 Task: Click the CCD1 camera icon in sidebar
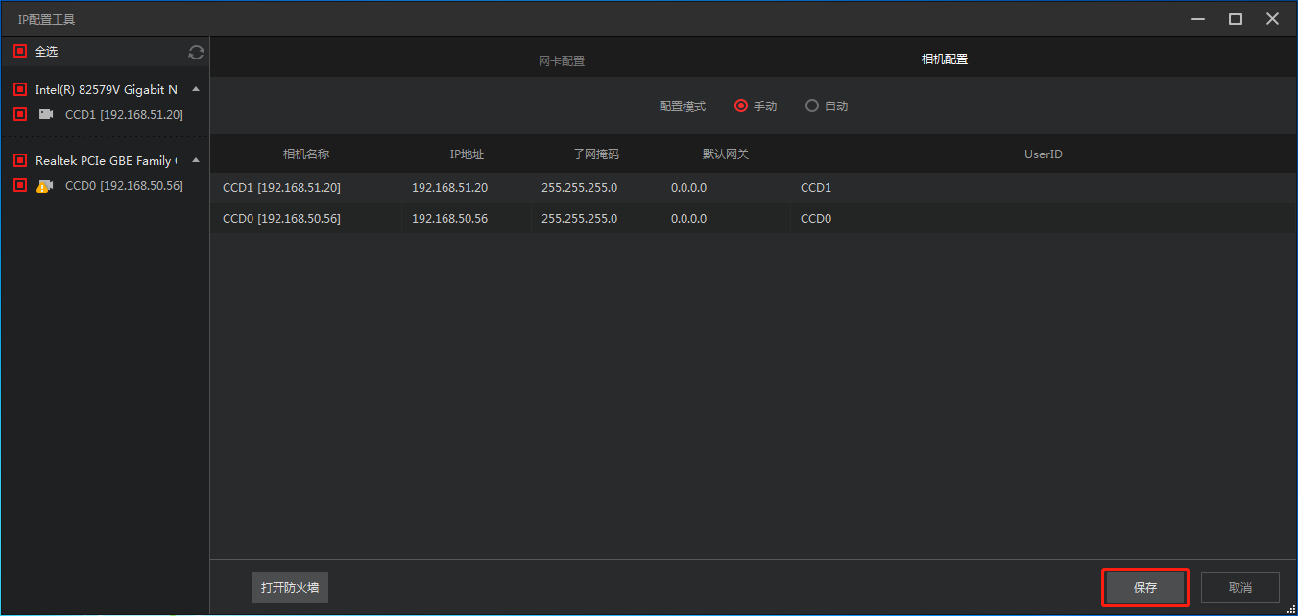(x=46, y=114)
